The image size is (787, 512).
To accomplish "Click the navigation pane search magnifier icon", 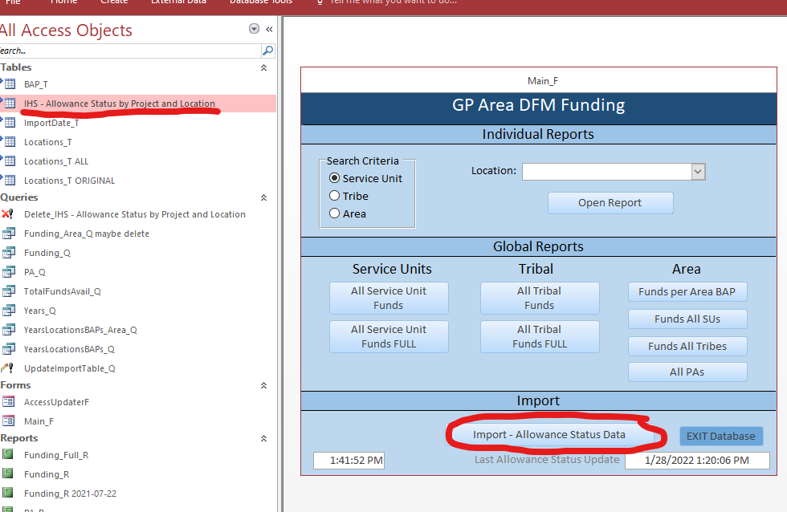I will pos(267,51).
